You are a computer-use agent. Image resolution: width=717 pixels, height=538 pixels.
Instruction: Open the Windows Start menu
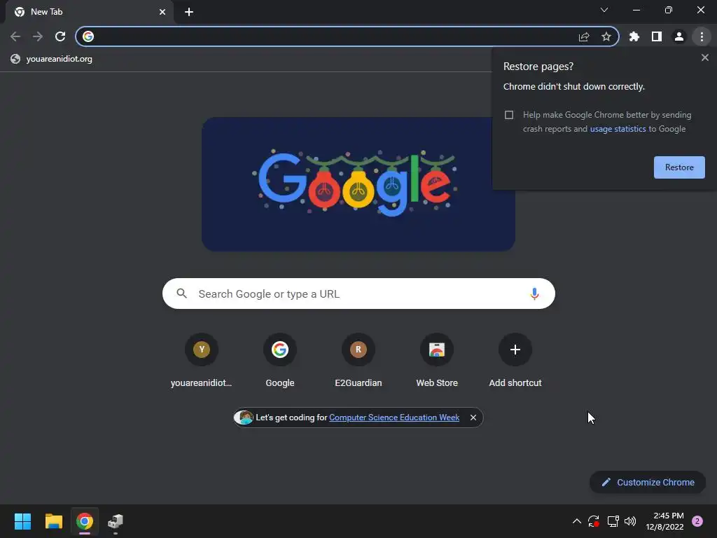point(22,521)
